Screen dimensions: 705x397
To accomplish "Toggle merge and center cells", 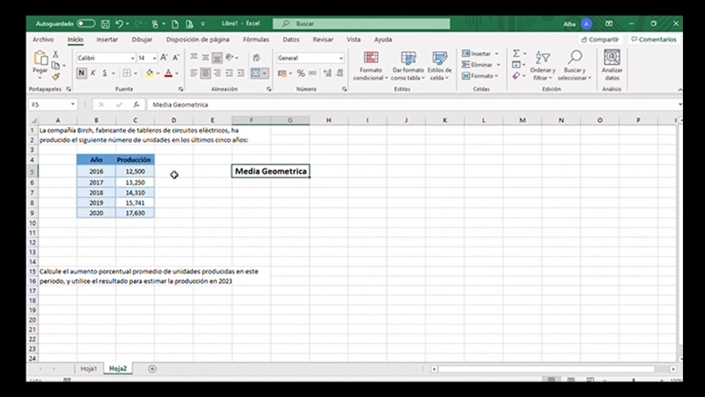I will (256, 73).
